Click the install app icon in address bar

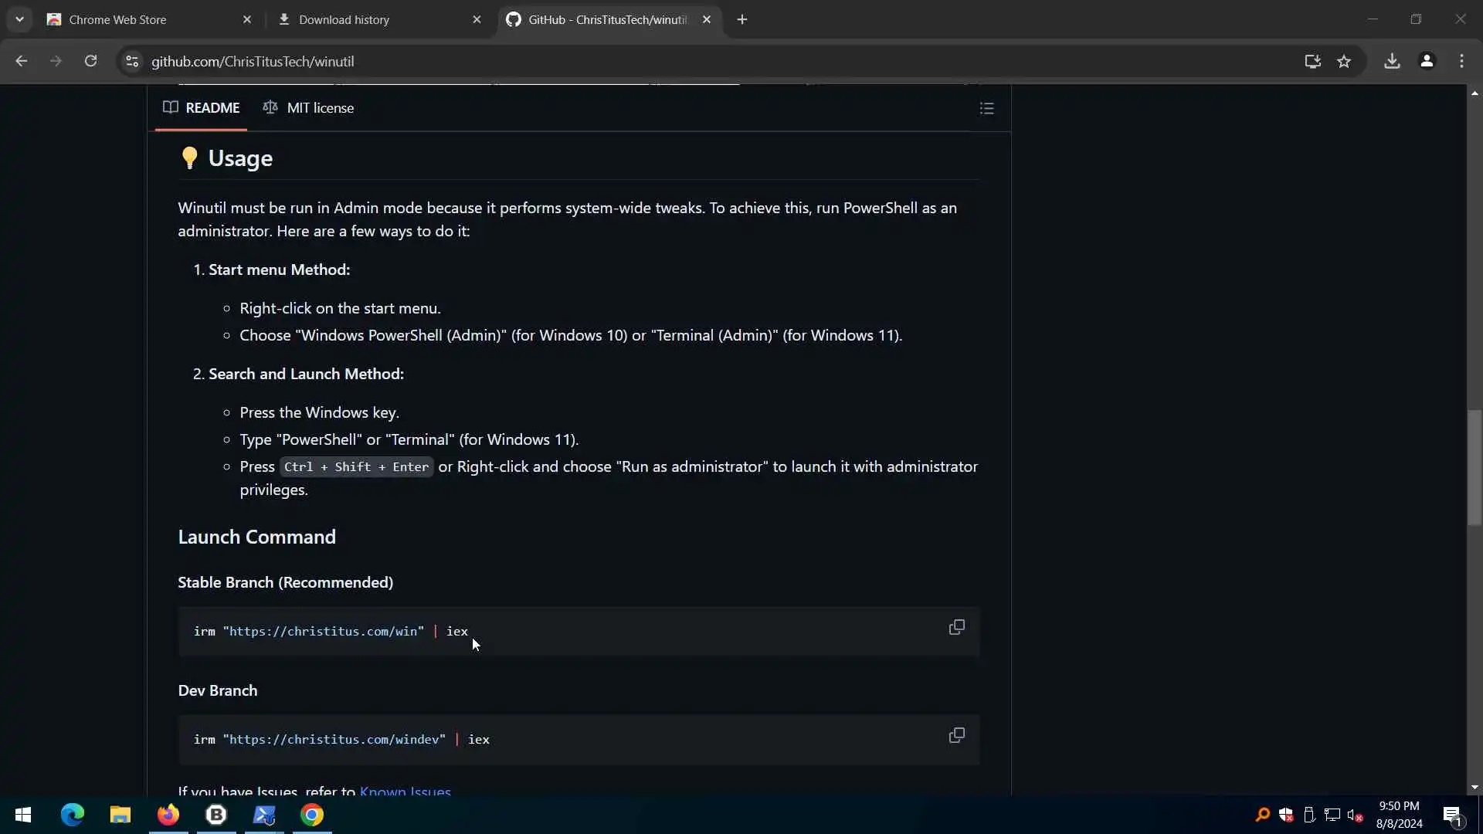(1312, 61)
